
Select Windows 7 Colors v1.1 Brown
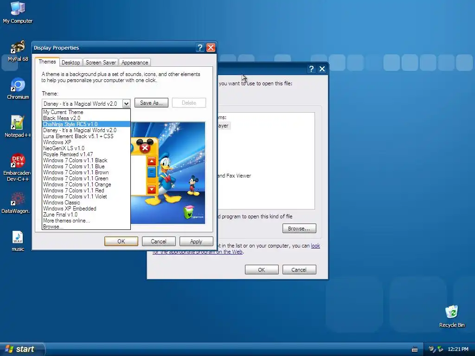(86, 172)
